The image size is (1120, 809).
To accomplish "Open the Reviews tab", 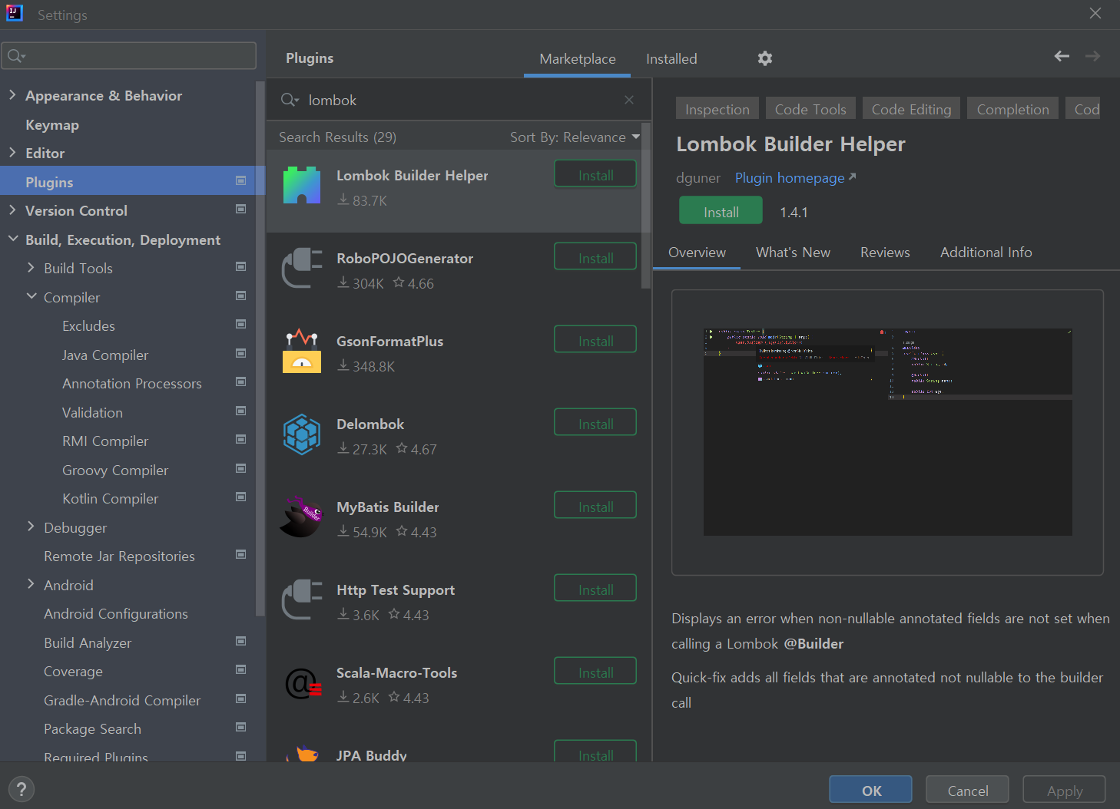I will coord(885,253).
